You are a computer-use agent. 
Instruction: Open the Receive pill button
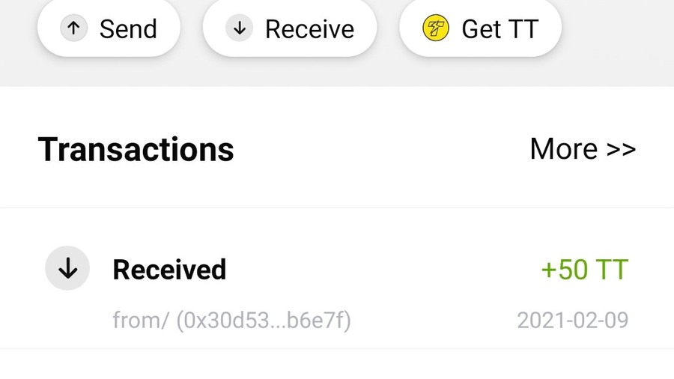point(290,28)
